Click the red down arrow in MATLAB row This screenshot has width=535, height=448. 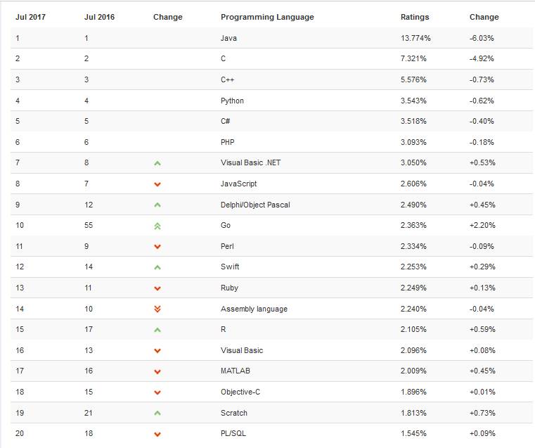click(x=157, y=371)
